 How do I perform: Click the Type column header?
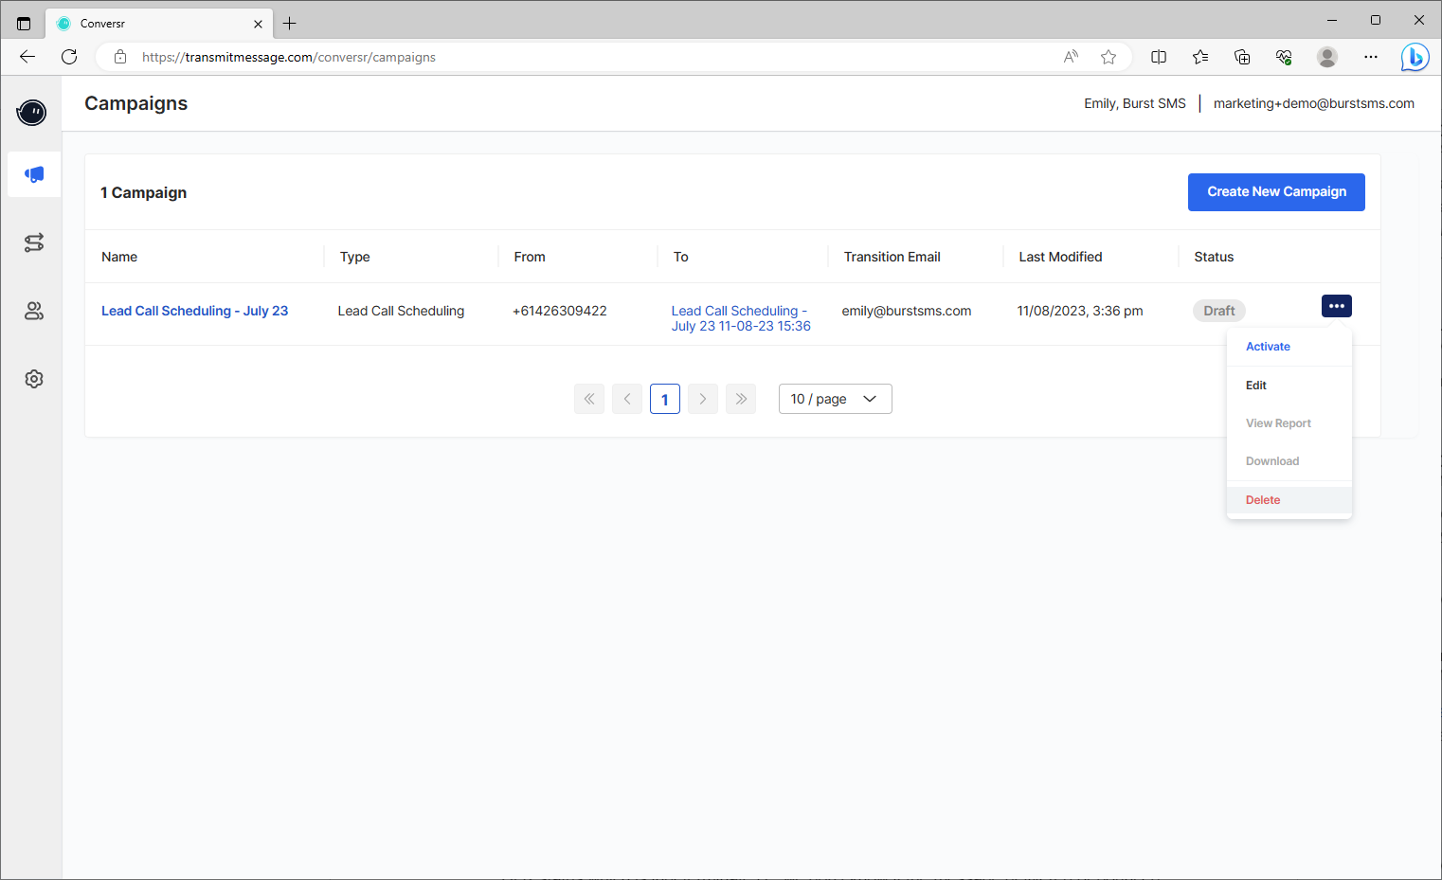pos(354,257)
